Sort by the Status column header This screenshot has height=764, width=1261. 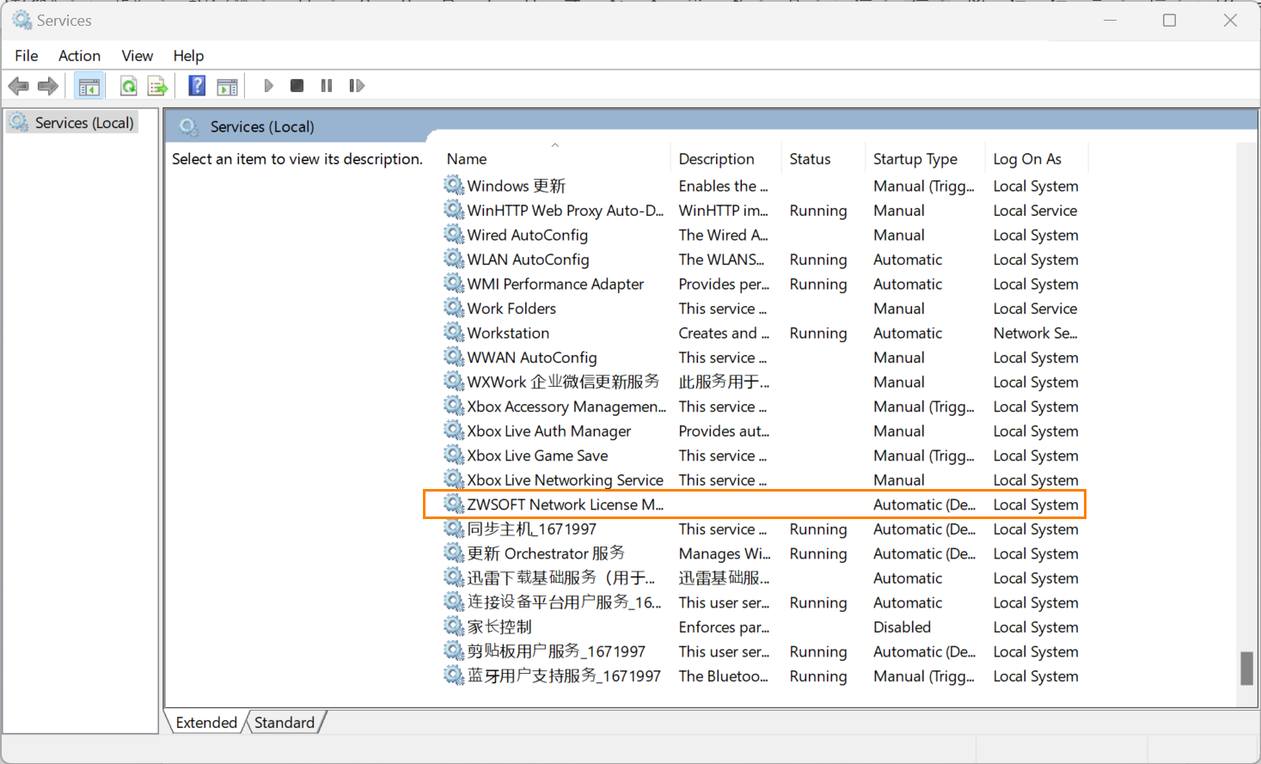point(824,159)
